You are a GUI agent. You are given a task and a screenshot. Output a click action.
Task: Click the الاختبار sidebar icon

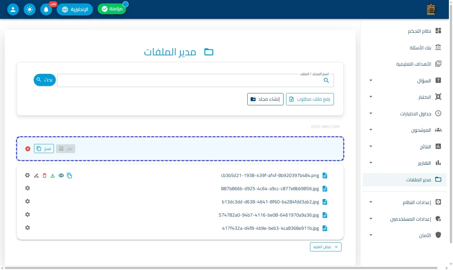tap(438, 97)
